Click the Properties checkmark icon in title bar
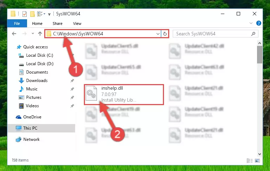270x171 pixels. [x=25, y=14]
